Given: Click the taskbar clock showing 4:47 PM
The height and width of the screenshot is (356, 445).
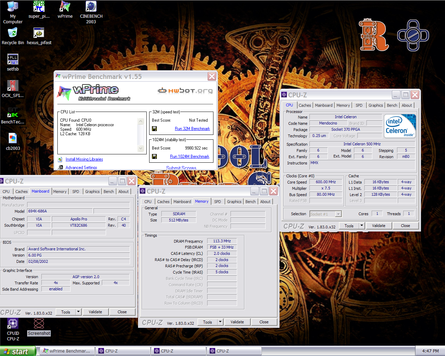Looking at the screenshot, I should point(430,351).
